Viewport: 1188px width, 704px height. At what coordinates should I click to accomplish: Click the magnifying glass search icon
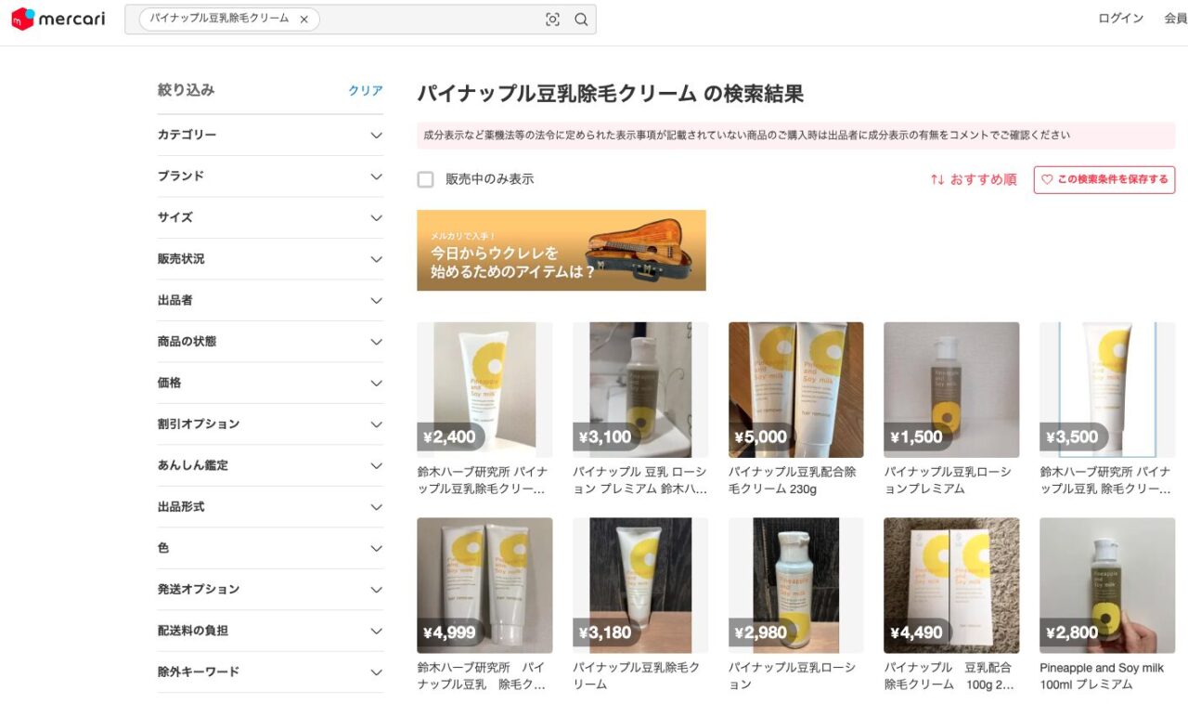[x=581, y=20]
